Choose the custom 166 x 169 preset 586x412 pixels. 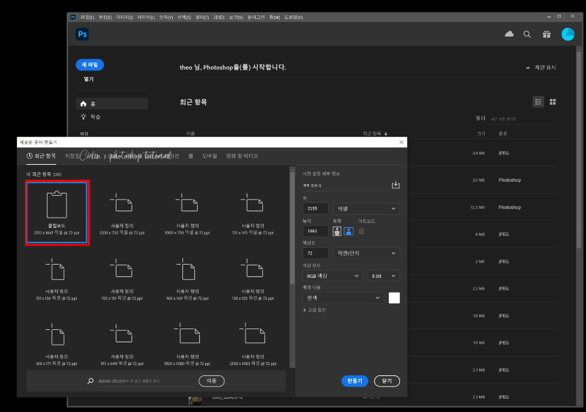(x=188, y=279)
